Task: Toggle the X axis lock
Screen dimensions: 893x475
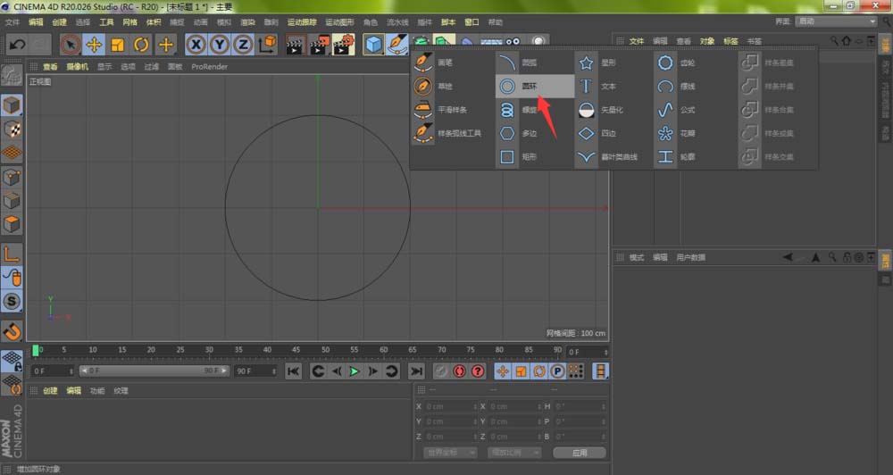Action: click(196, 45)
